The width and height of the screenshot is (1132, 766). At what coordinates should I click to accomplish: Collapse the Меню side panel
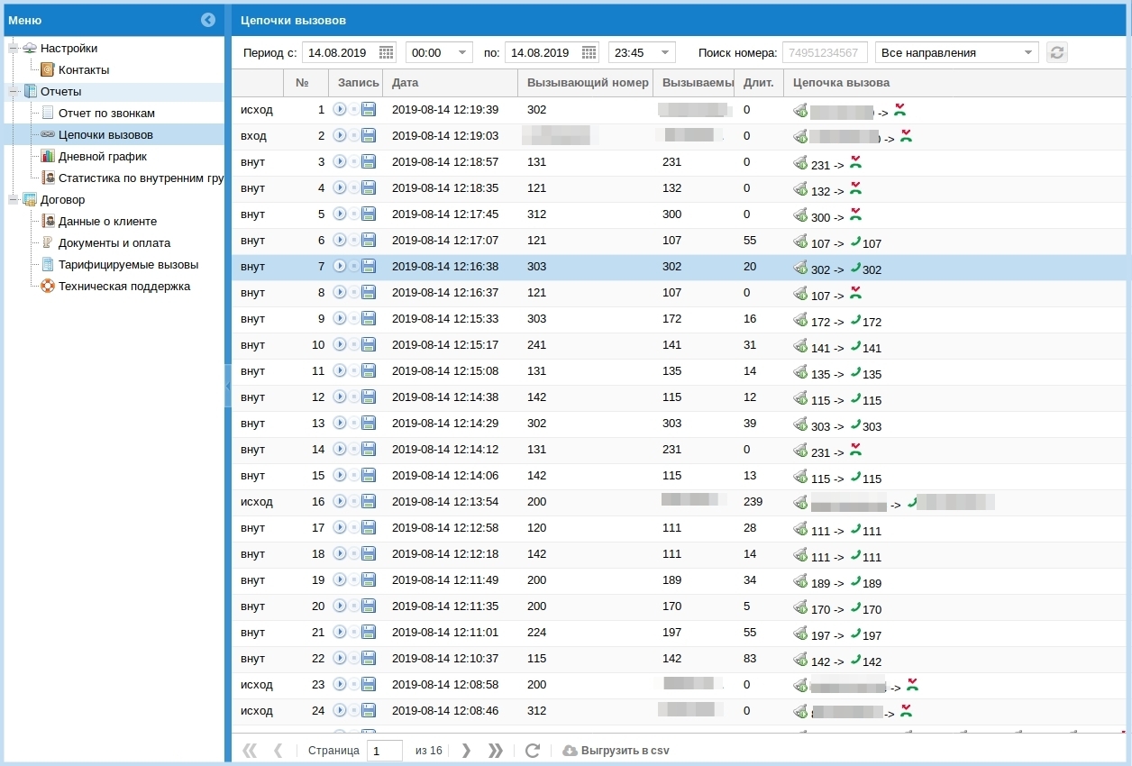(x=208, y=20)
